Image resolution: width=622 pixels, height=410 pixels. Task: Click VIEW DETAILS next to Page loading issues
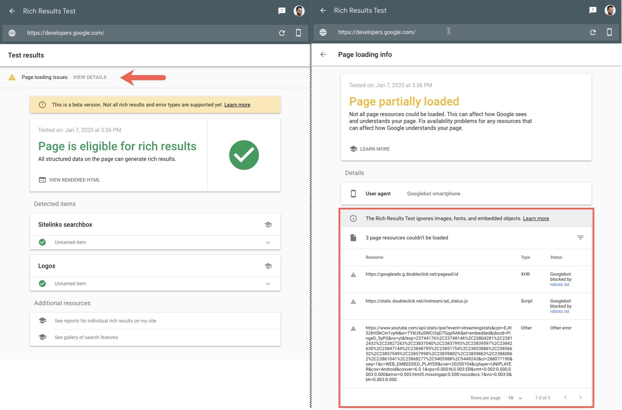point(90,77)
